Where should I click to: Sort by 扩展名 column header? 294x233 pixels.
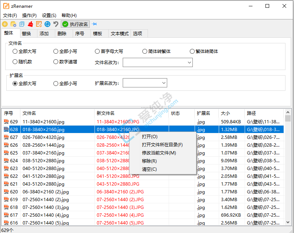click(x=207, y=113)
